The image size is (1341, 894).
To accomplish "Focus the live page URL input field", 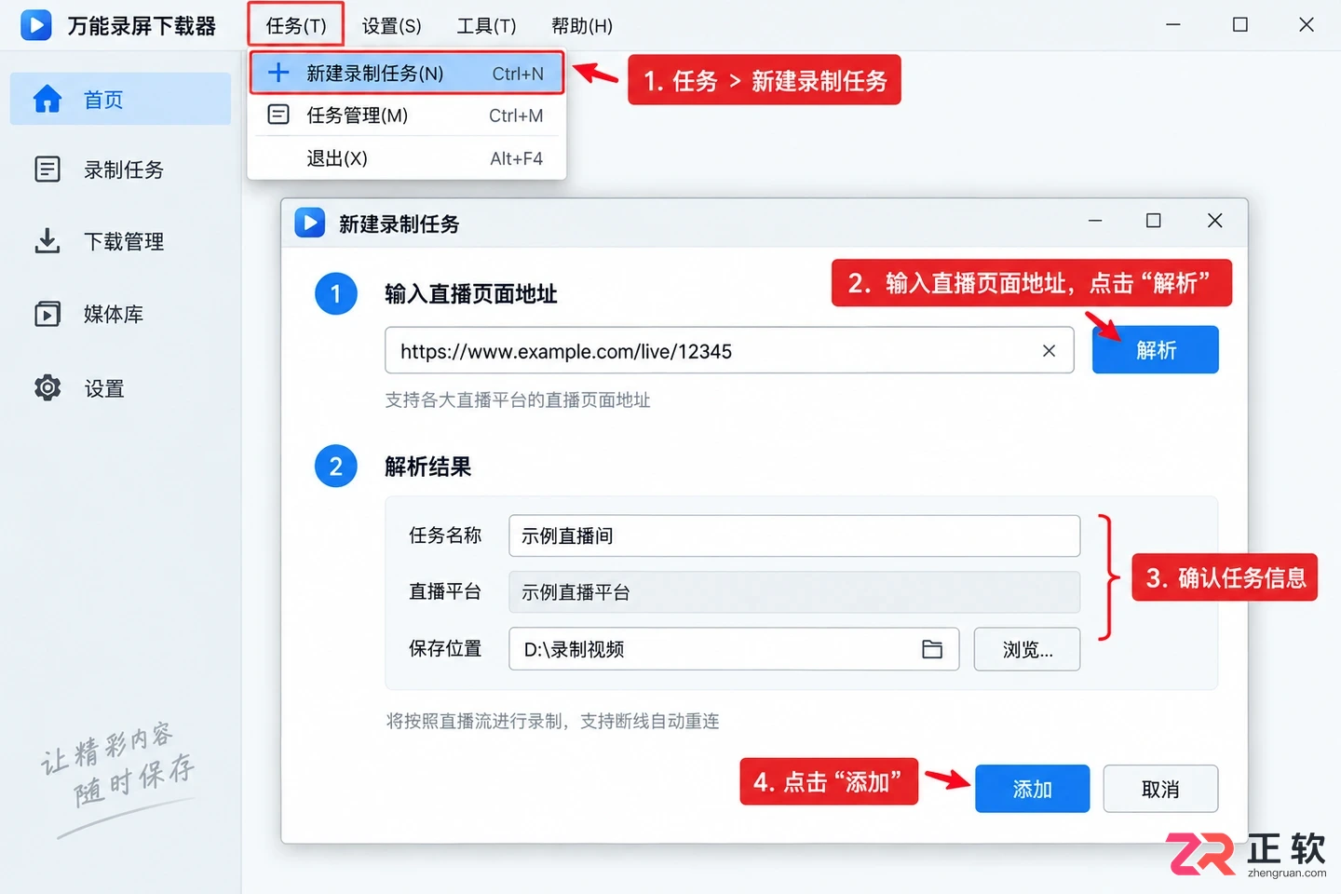I will click(729, 351).
